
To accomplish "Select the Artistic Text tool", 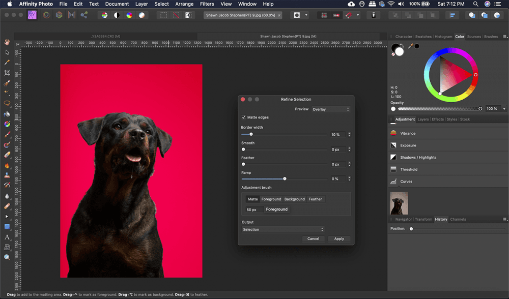I will coord(7,237).
